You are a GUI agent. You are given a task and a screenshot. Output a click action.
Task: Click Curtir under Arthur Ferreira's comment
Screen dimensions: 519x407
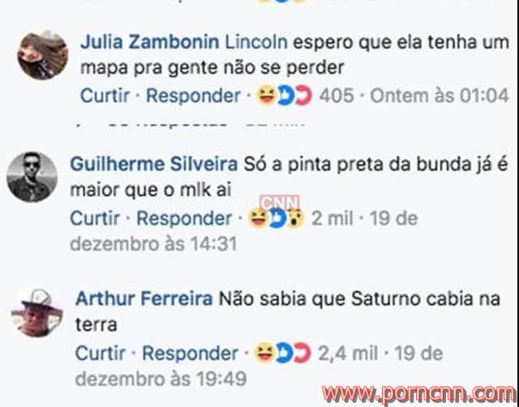coord(101,353)
